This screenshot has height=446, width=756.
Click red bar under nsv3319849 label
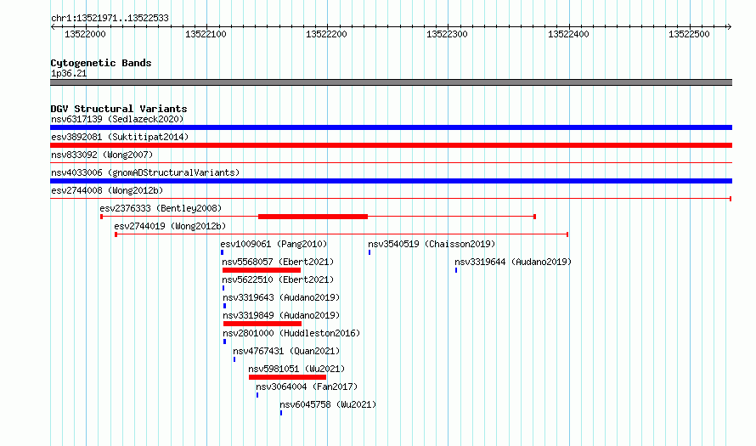pyautogui.click(x=262, y=324)
